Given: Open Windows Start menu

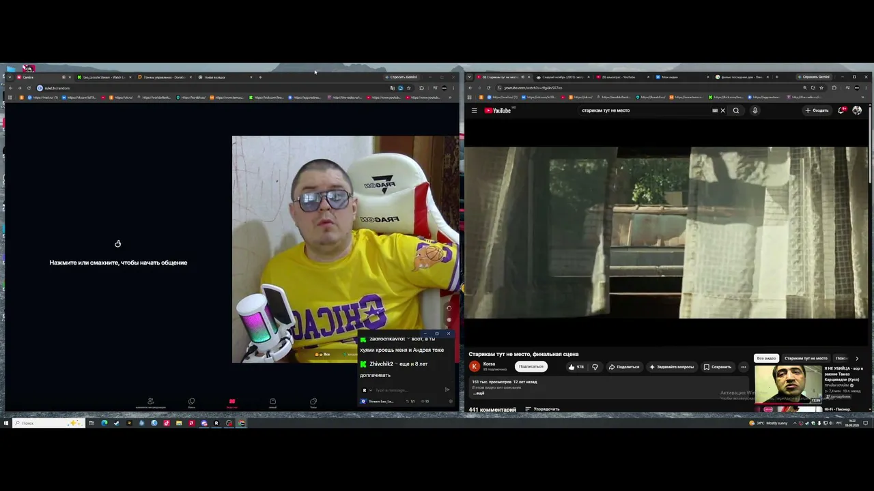Looking at the screenshot, I should [6, 423].
